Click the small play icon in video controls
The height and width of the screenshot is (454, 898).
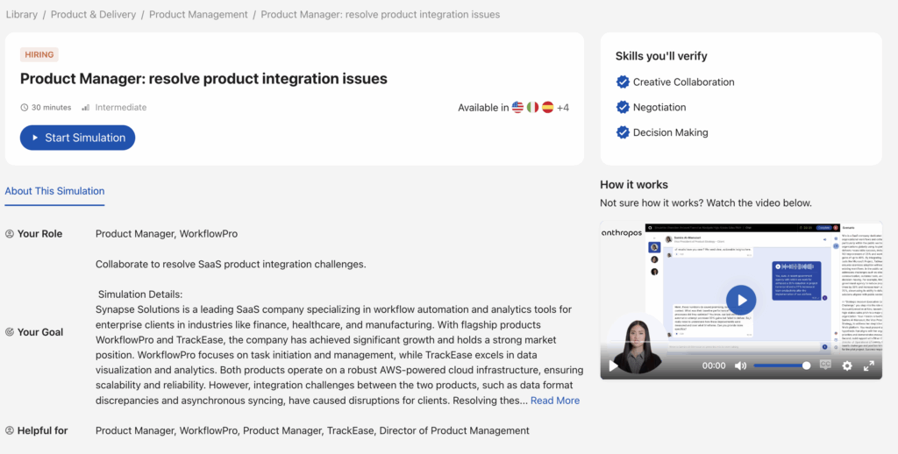614,365
